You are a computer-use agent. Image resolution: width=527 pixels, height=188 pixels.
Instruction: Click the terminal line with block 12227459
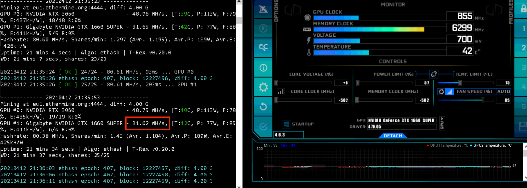(106, 181)
